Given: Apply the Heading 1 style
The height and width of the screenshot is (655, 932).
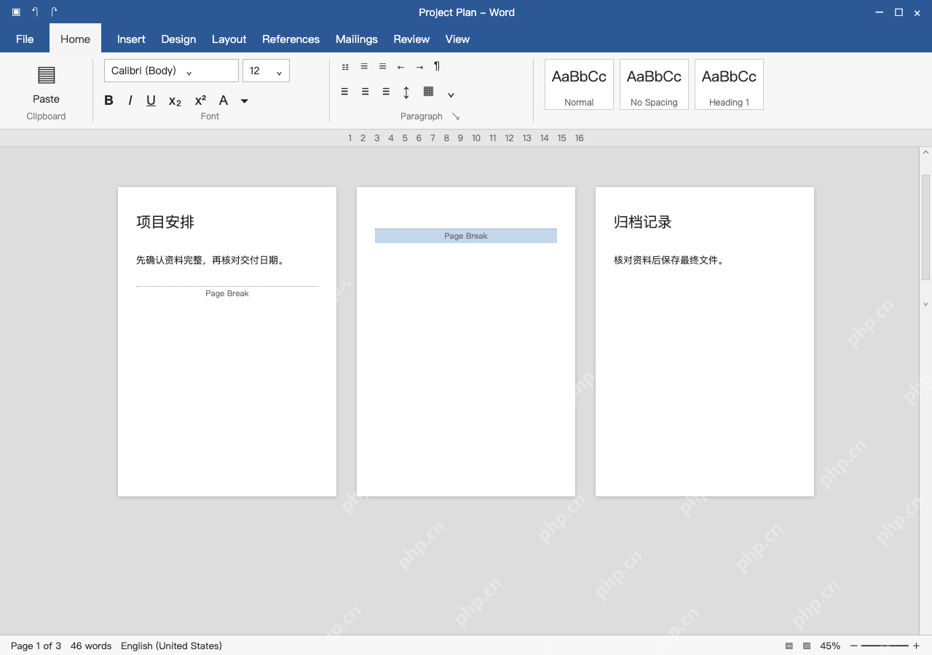Looking at the screenshot, I should 729,84.
